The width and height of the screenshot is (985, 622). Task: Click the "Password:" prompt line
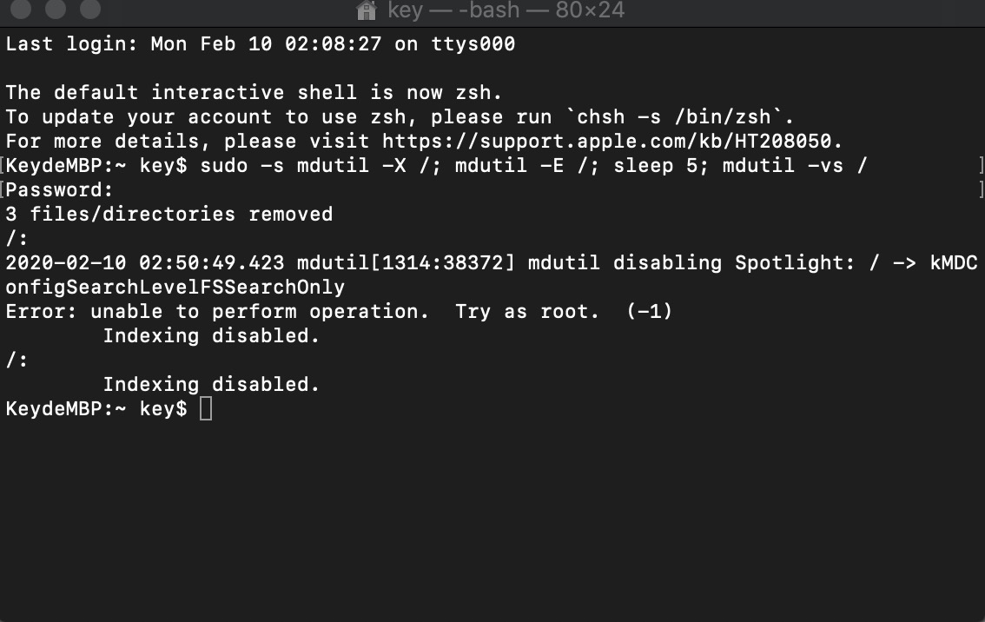[x=60, y=189]
